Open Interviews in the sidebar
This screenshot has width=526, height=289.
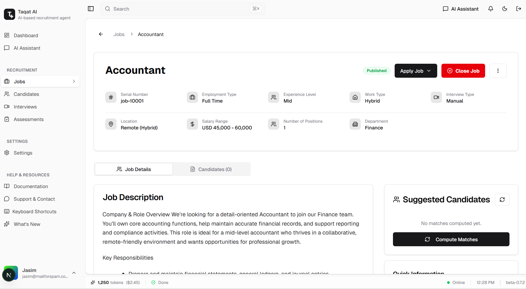click(25, 107)
